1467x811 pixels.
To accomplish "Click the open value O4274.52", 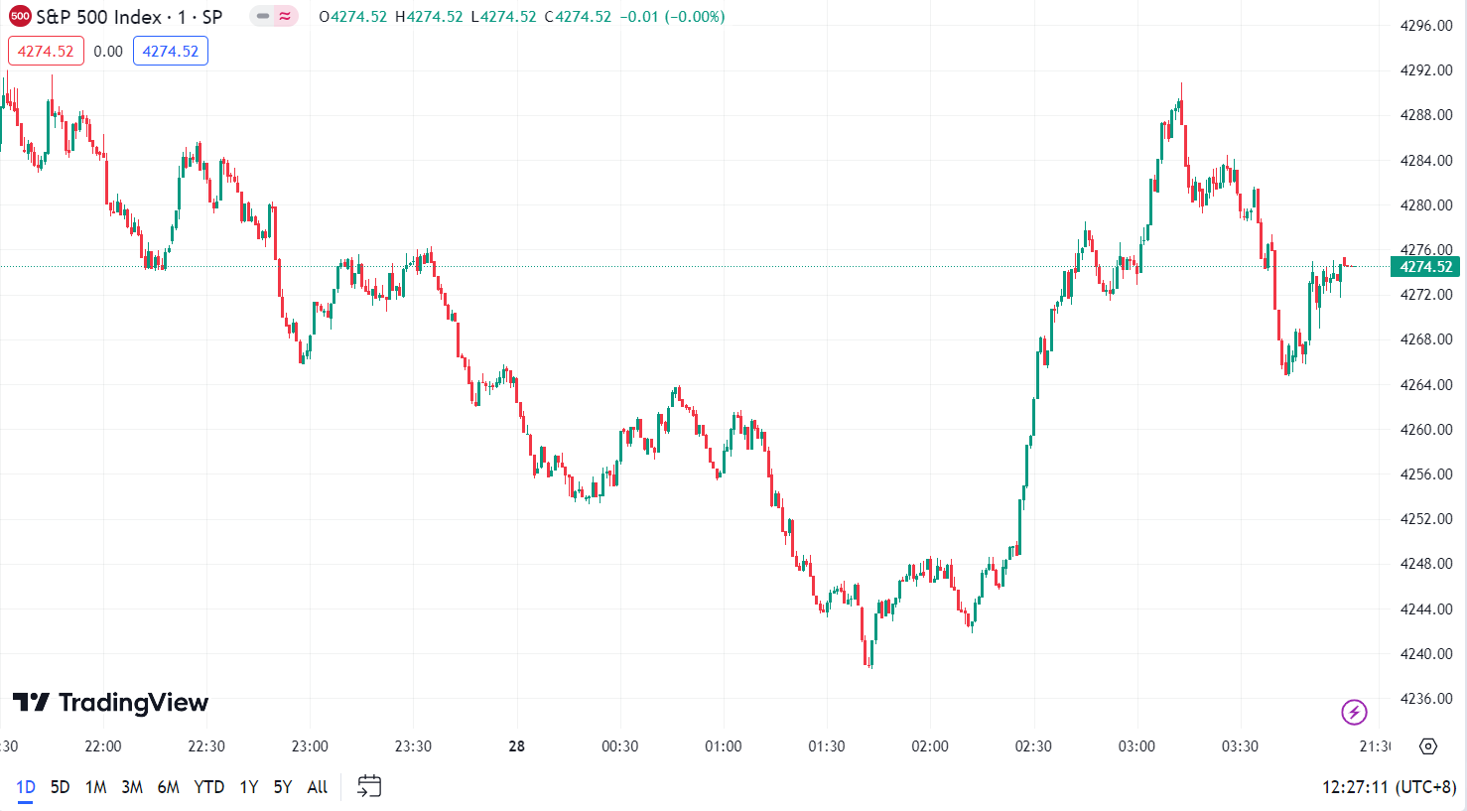I will coord(352,17).
